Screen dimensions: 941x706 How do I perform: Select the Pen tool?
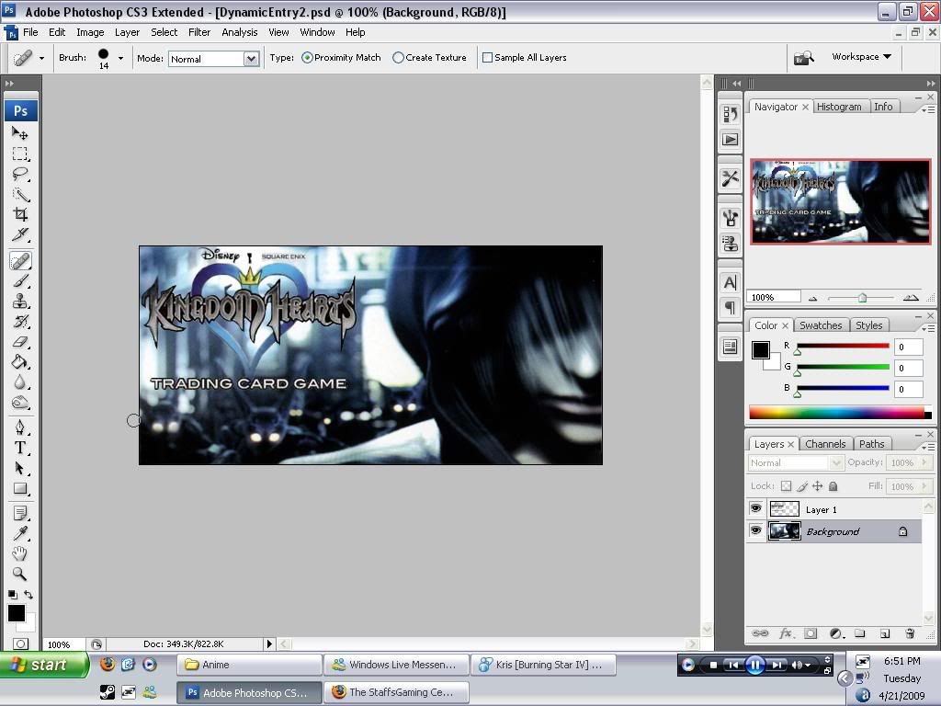click(20, 427)
